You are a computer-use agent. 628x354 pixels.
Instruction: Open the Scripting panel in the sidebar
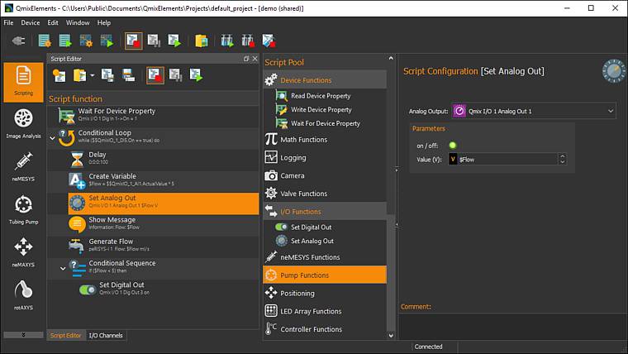pyautogui.click(x=23, y=79)
